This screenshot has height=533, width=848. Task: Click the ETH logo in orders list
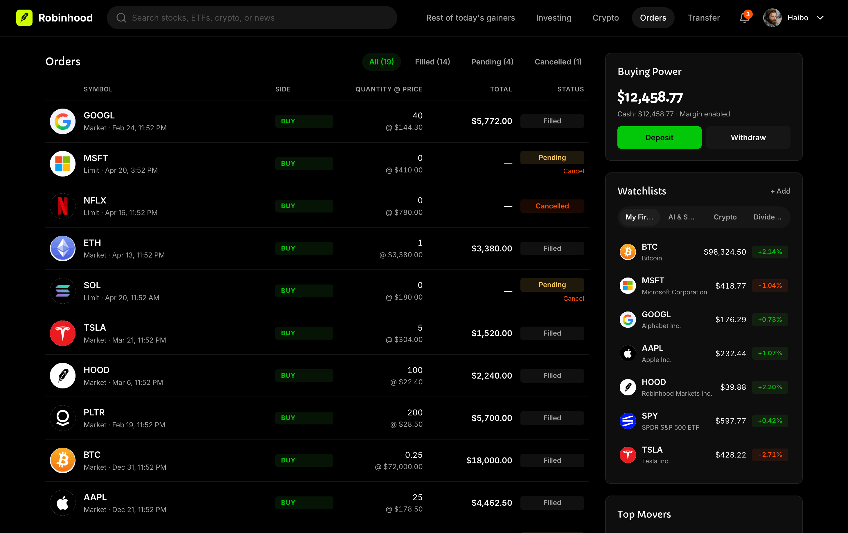pos(63,249)
